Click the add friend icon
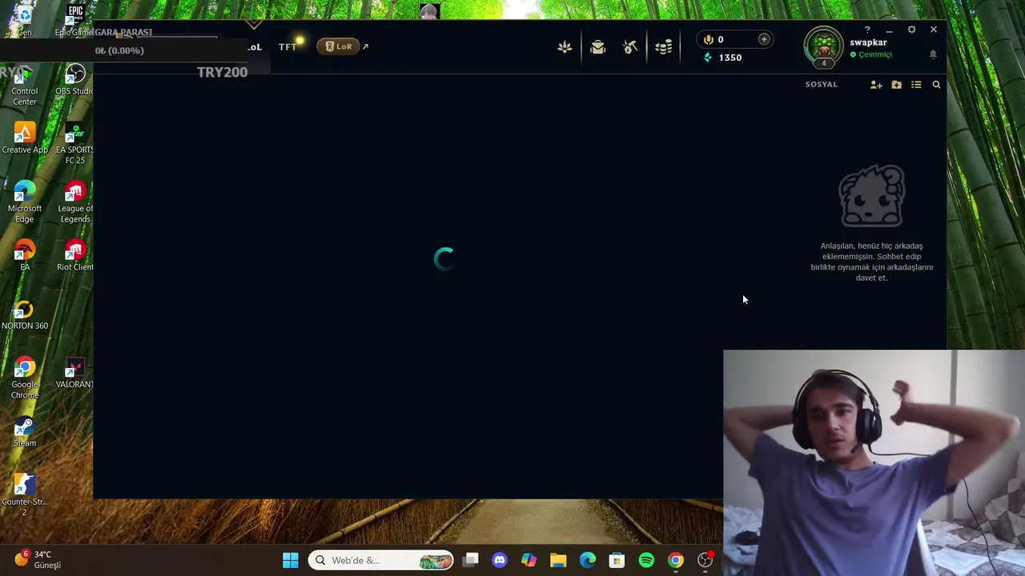Screen dimensions: 1025x576 coord(876,85)
